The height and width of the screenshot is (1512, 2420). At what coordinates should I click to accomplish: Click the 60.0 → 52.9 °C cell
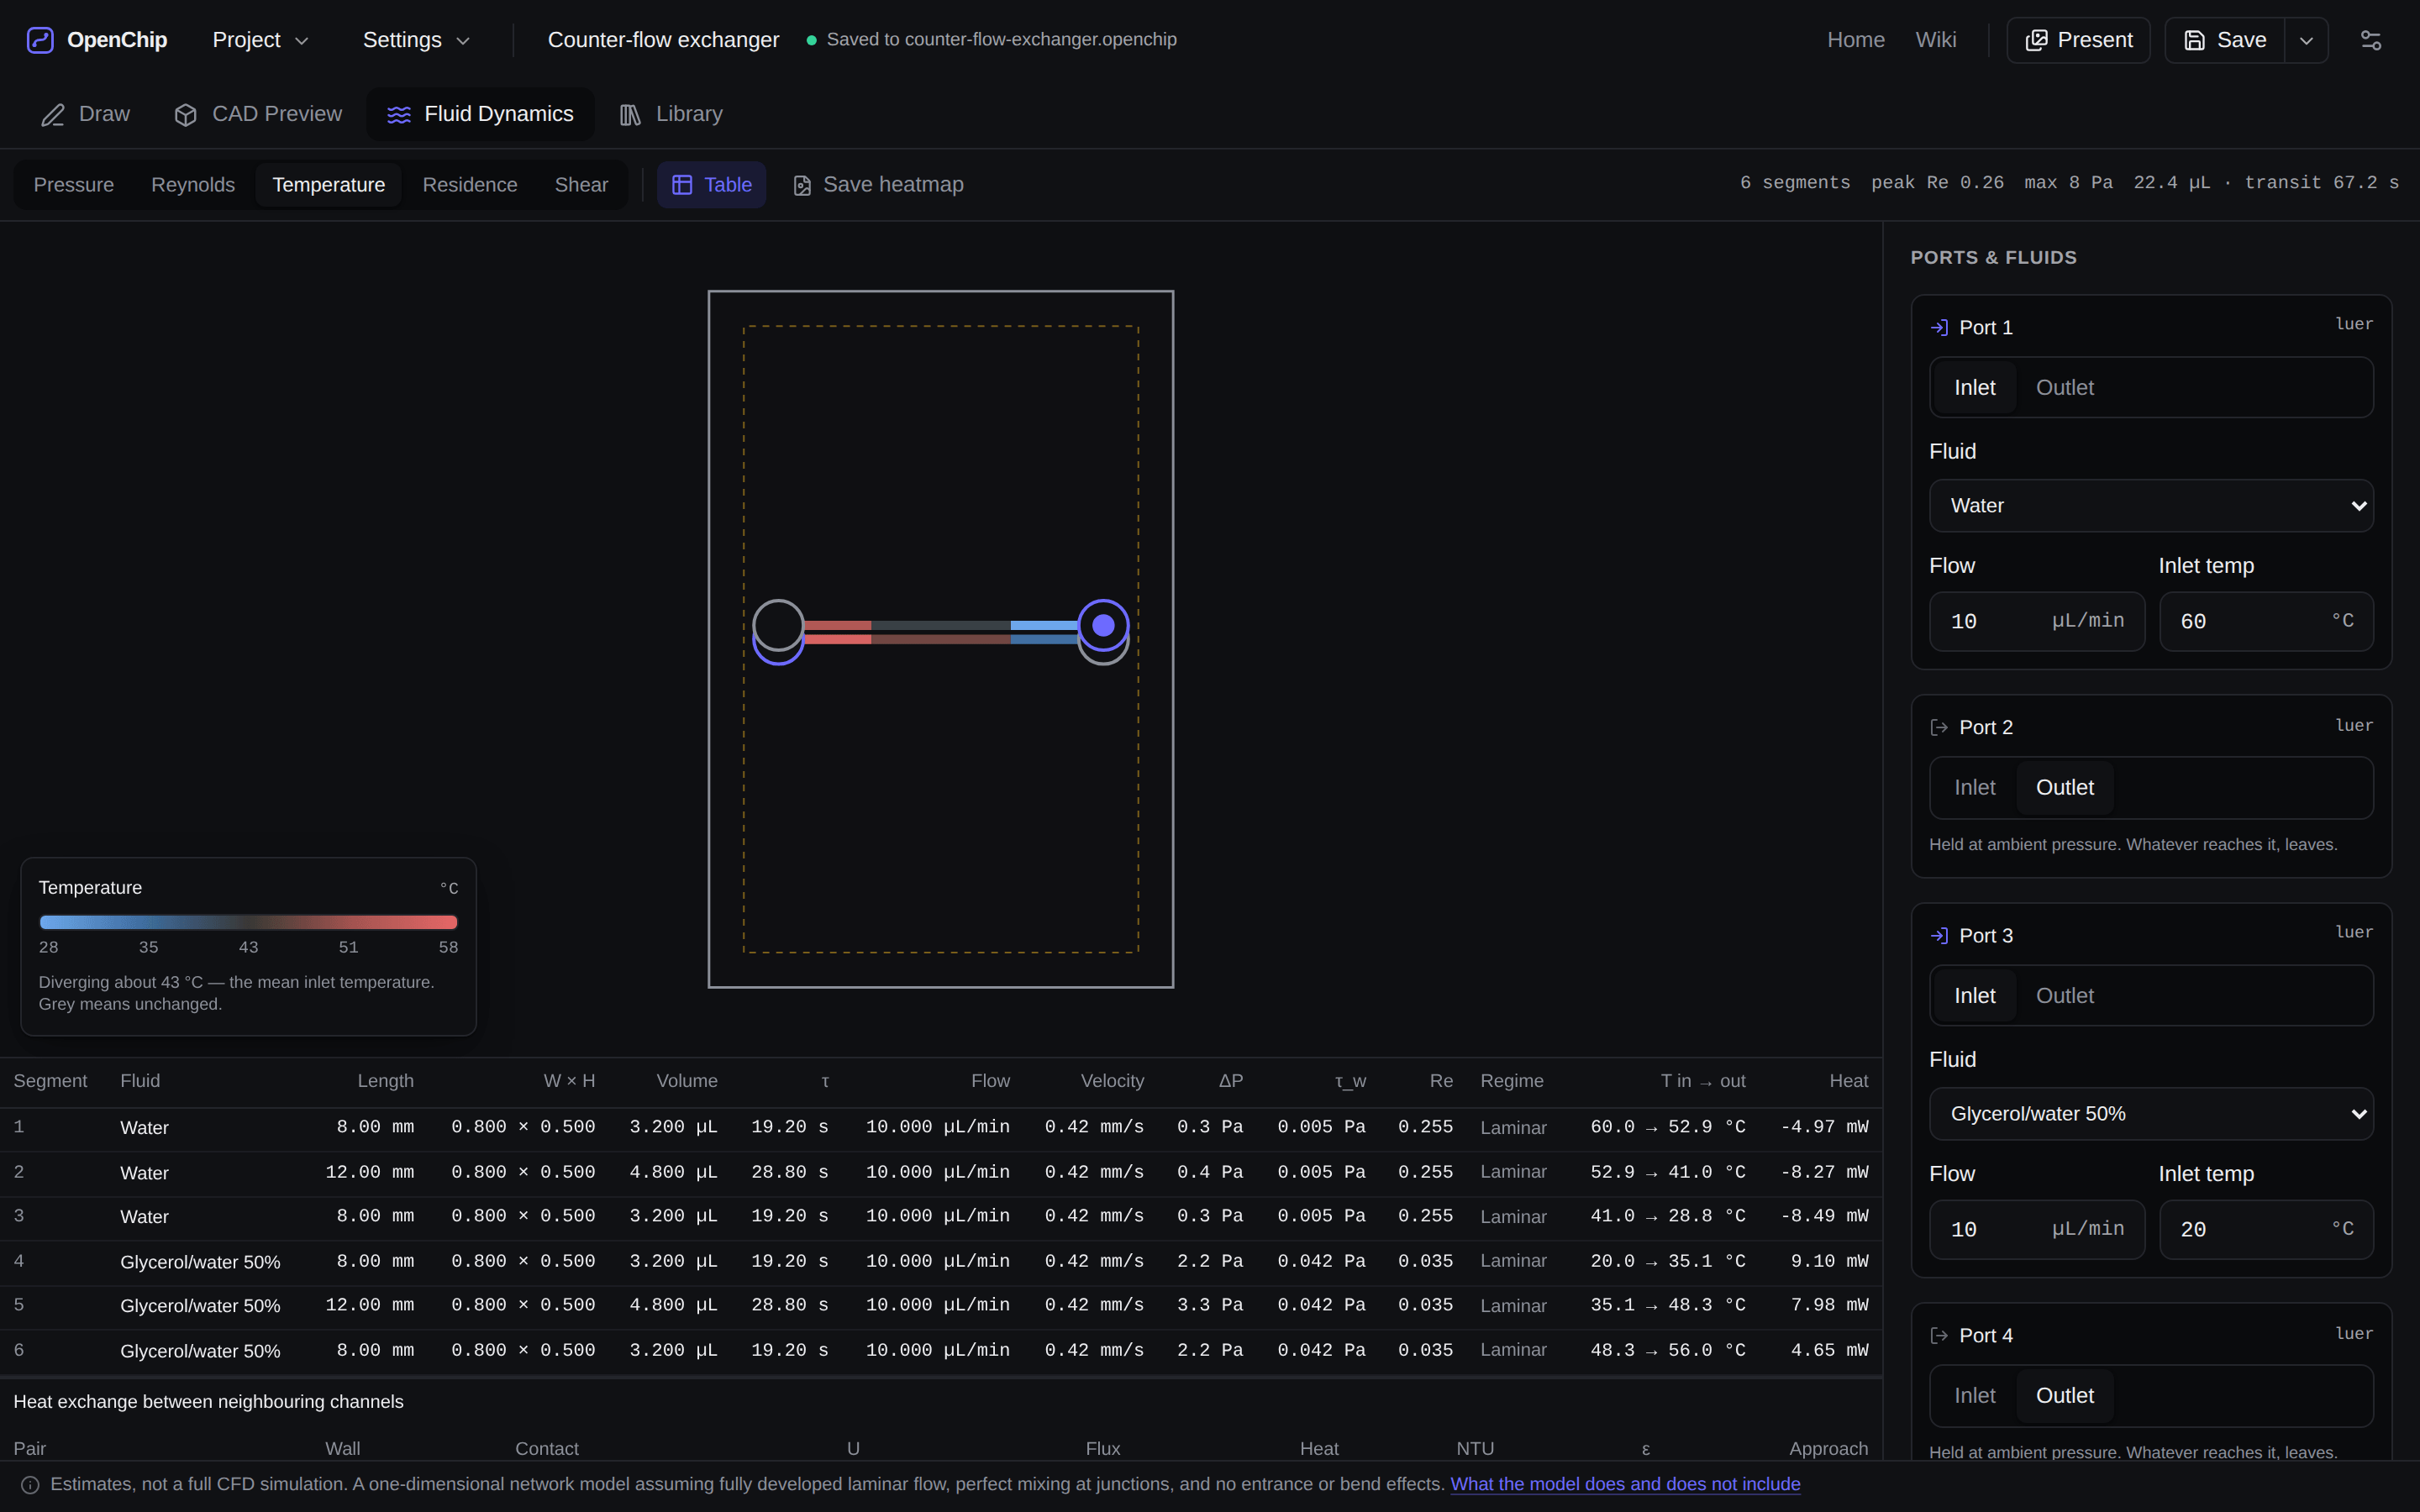tap(1668, 1127)
